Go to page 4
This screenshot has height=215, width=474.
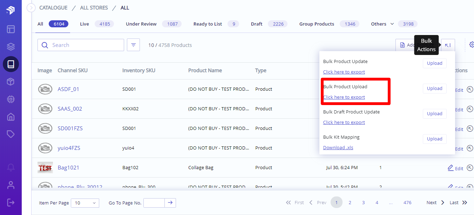click(x=377, y=202)
